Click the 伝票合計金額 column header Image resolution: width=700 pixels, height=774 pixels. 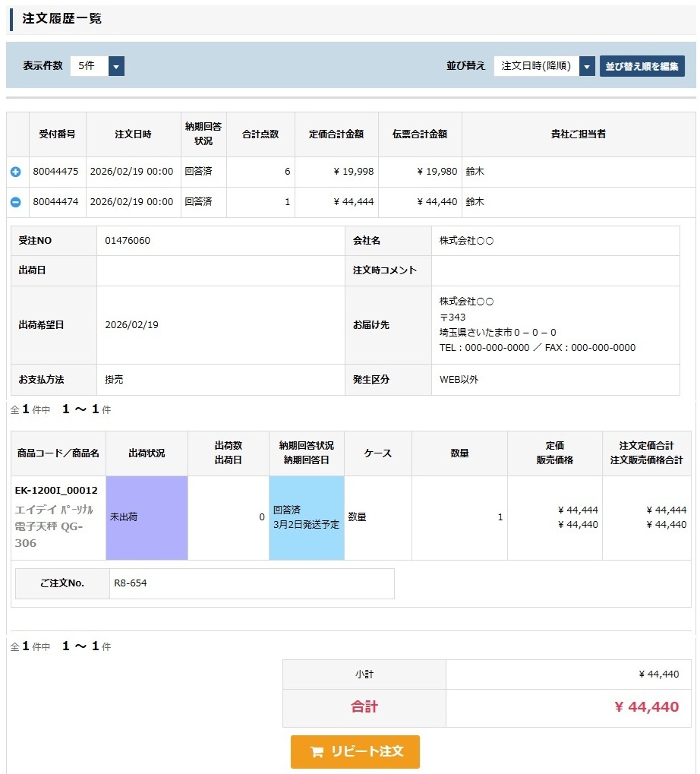pos(420,134)
